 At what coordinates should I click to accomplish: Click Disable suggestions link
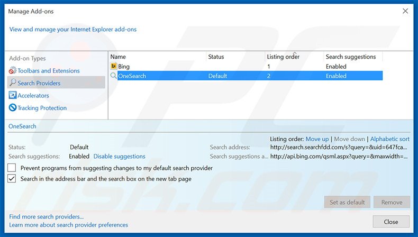(x=119, y=156)
